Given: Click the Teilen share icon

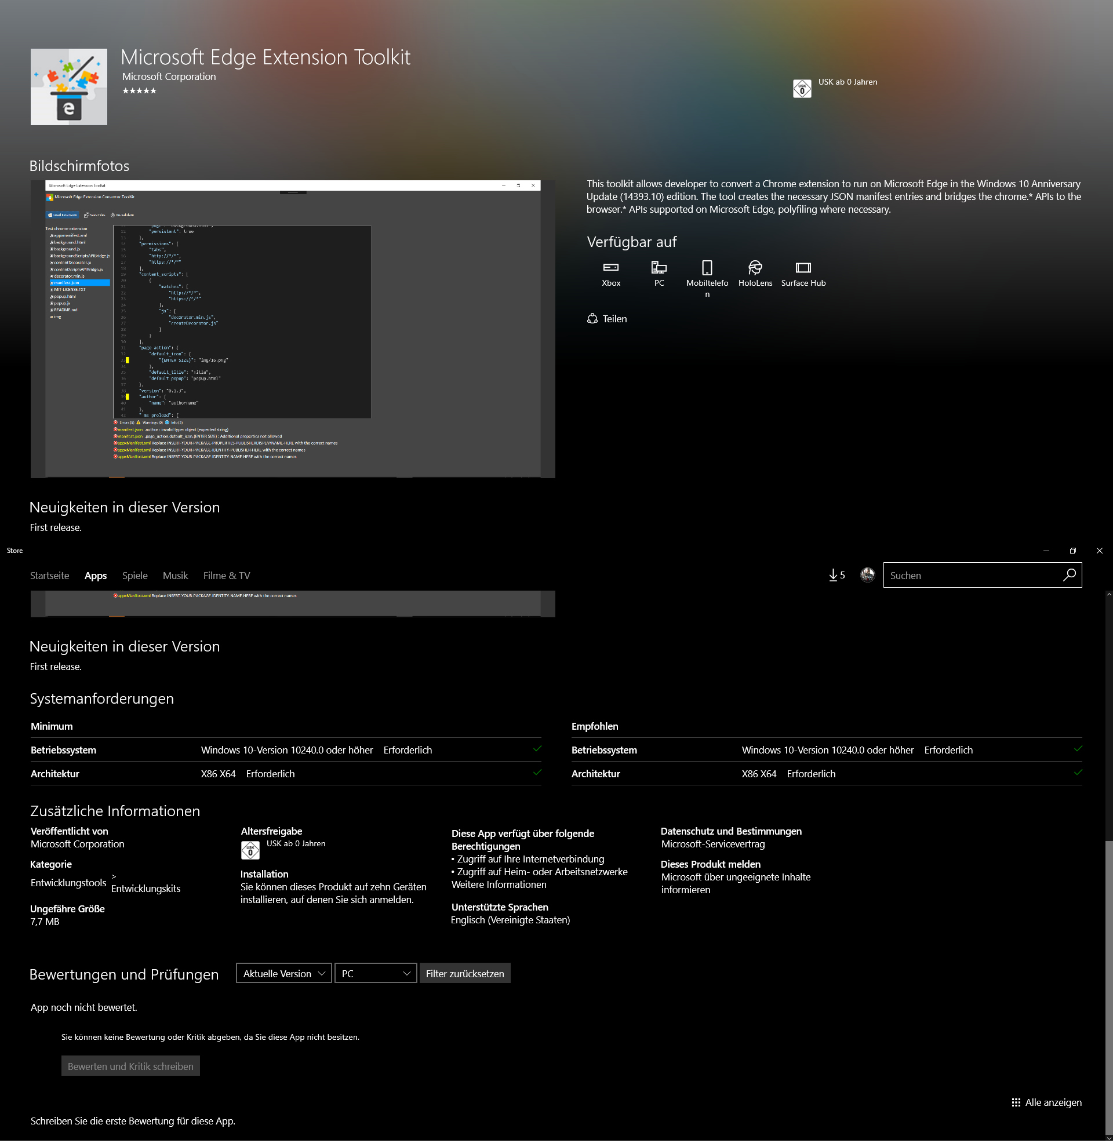Looking at the screenshot, I should pyautogui.click(x=592, y=319).
